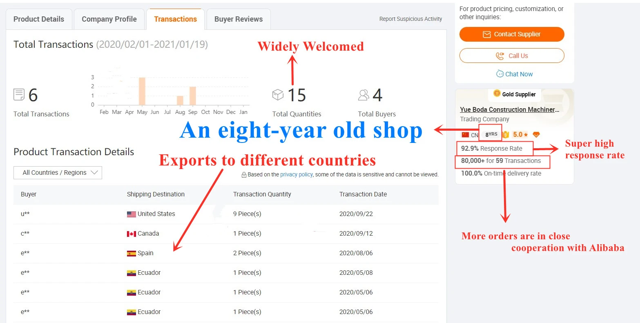
Task: Open the Yue Boda Construction Machinery supplier link
Action: point(509,109)
